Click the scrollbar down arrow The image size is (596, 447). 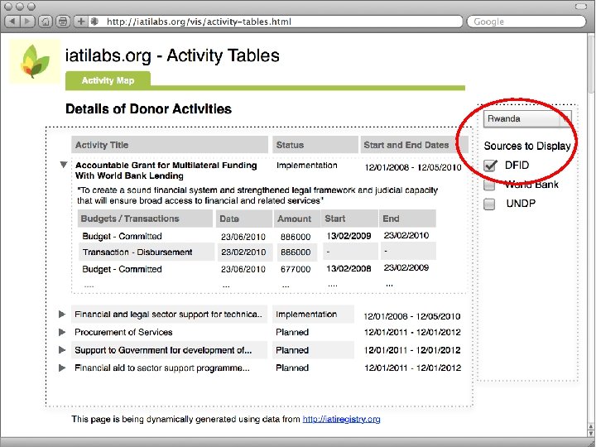point(591,433)
